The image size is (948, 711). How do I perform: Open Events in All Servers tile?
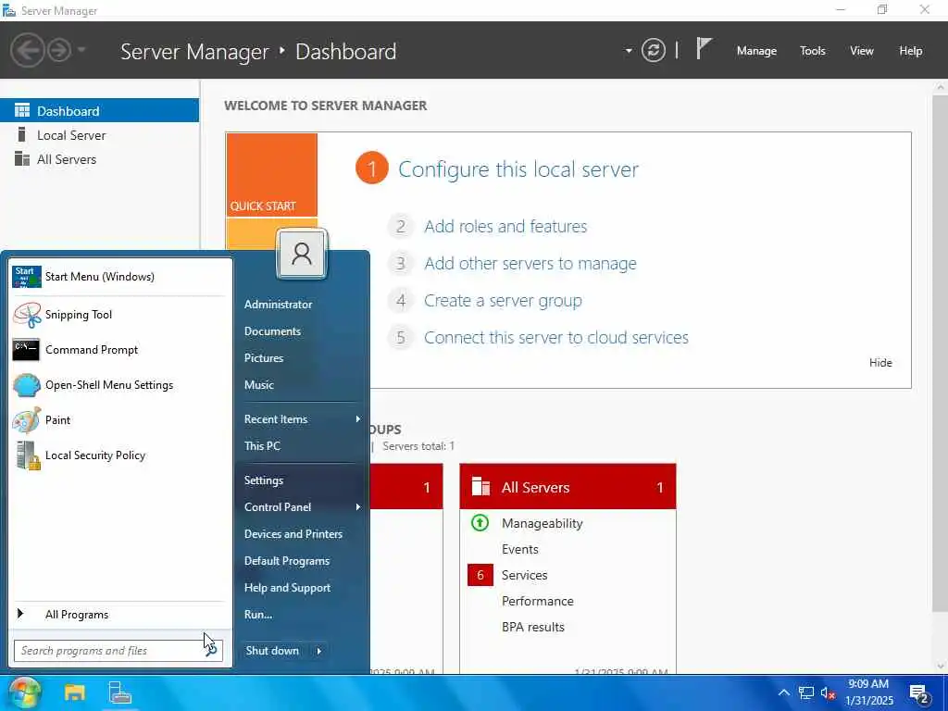click(x=520, y=549)
